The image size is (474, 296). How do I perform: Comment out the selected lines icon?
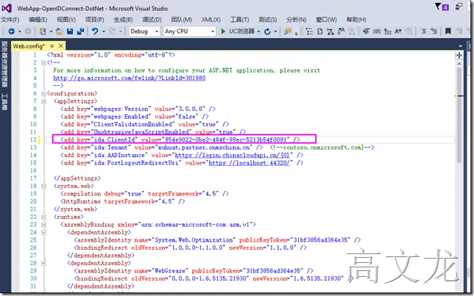423,32
